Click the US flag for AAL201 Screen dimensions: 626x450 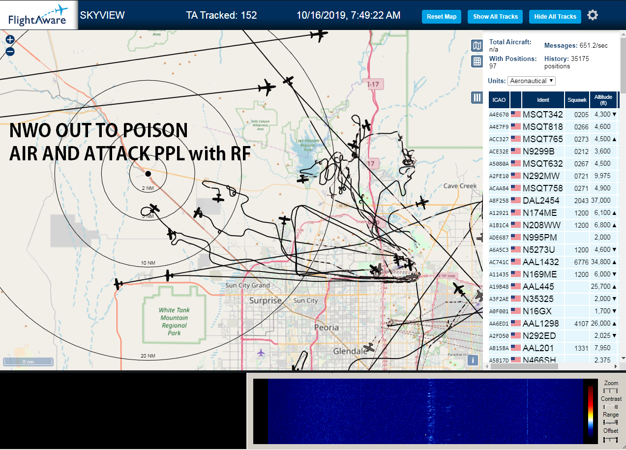[x=516, y=348]
